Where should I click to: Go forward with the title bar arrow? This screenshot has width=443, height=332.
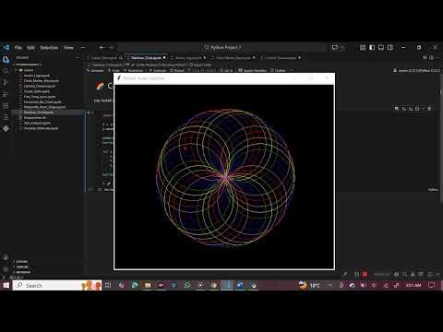(112, 47)
